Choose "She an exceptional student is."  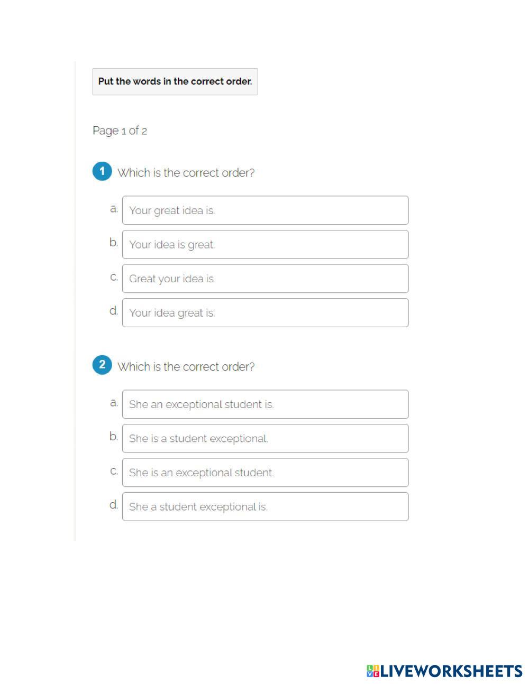pyautogui.click(x=265, y=404)
